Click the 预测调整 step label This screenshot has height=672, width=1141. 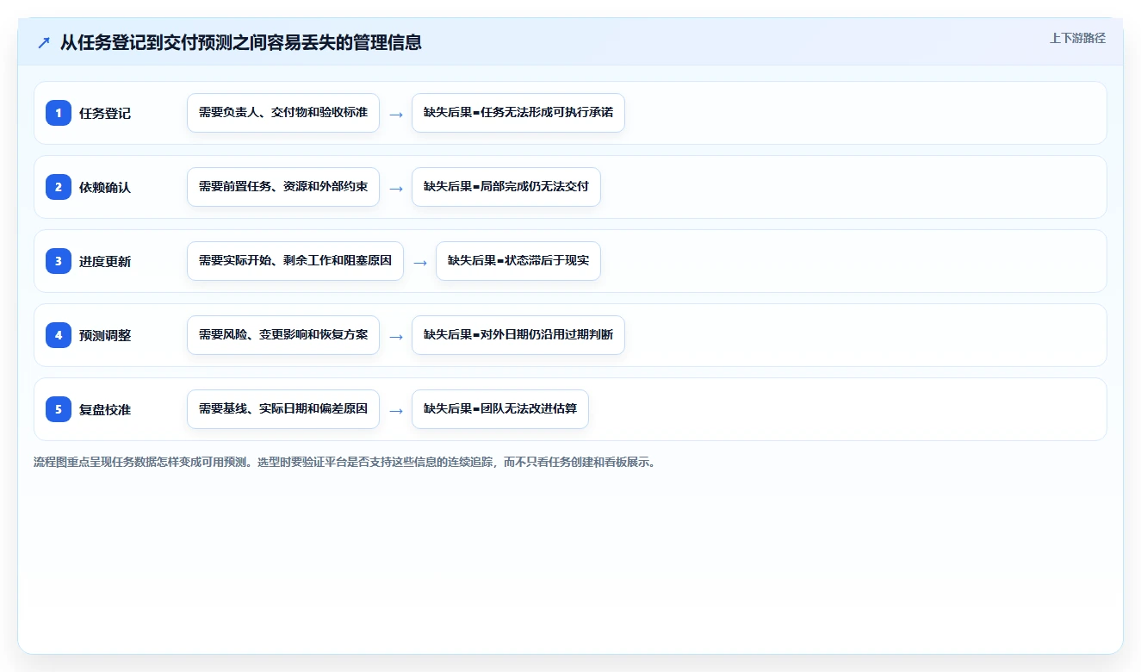[105, 335]
